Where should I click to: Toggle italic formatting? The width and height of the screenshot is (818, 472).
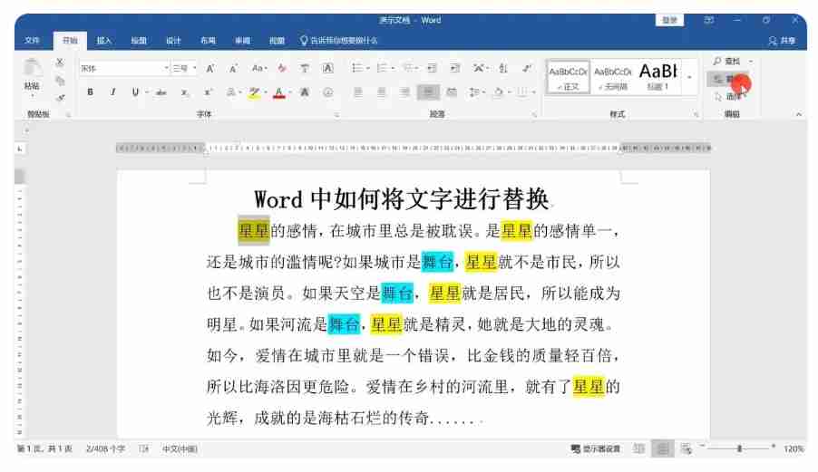click(x=112, y=92)
